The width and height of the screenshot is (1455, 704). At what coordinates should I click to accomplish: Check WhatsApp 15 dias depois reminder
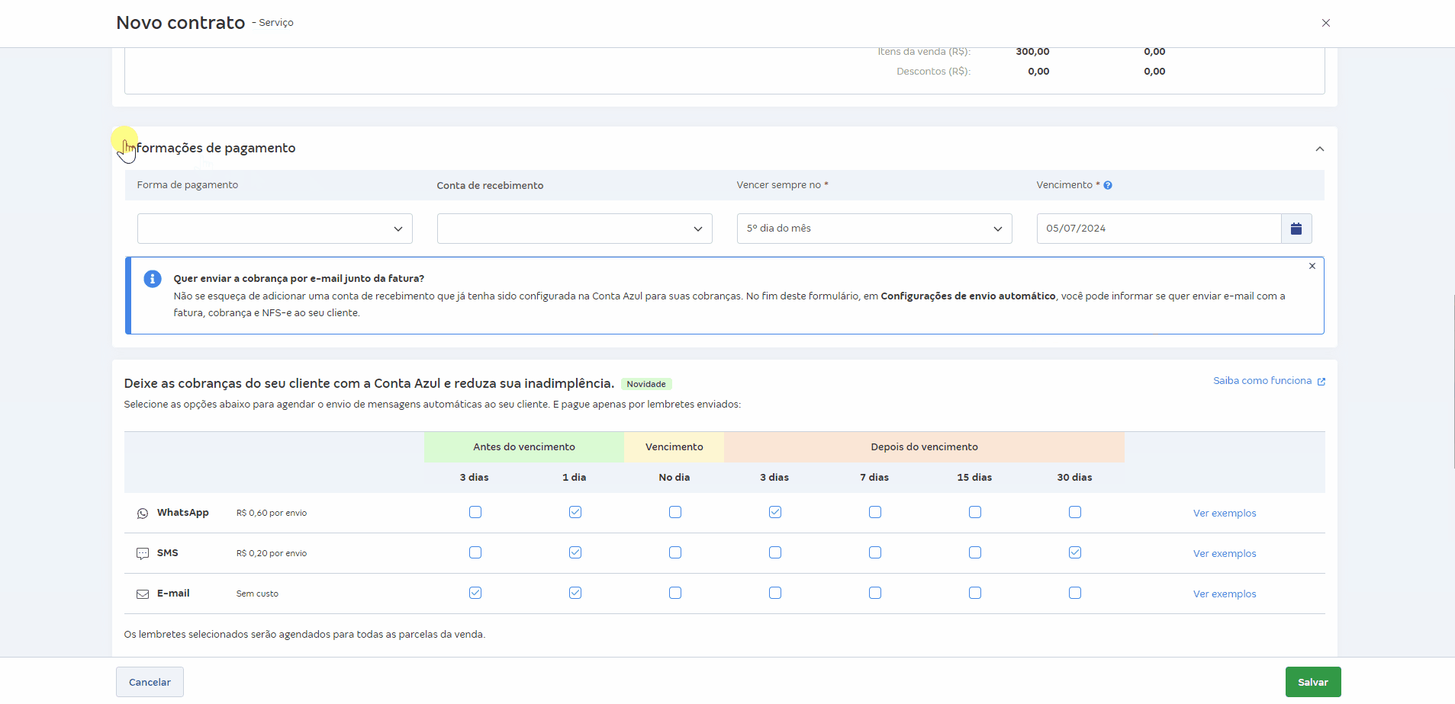click(975, 512)
